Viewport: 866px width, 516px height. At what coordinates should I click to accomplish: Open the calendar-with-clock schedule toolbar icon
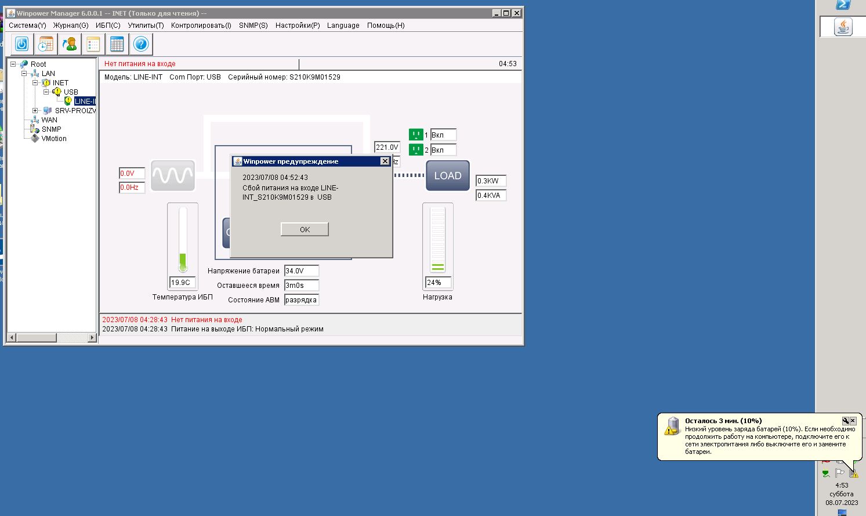[45, 44]
